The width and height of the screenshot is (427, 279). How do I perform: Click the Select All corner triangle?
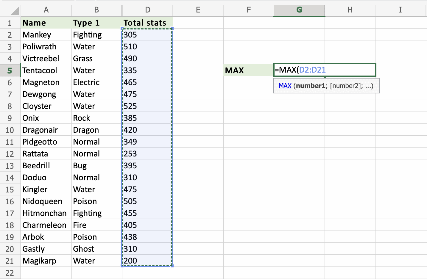pos(15,11)
